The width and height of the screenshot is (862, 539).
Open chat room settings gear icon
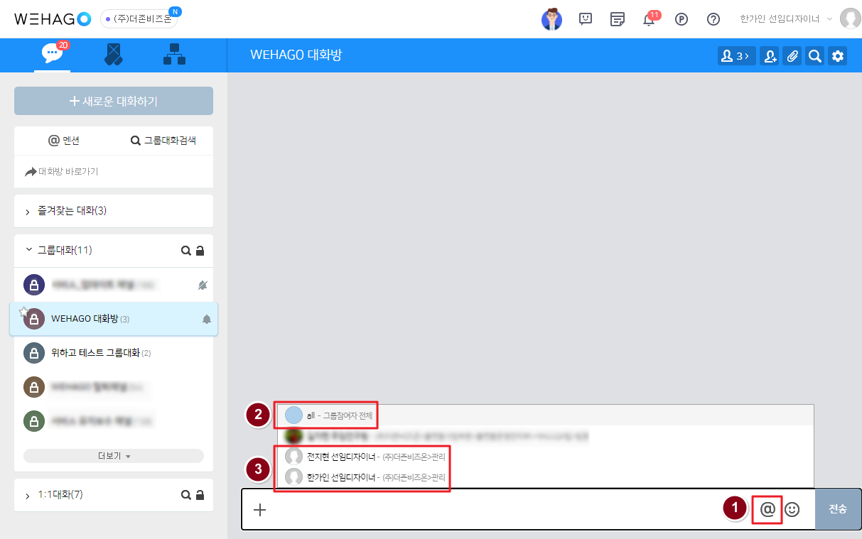point(838,56)
